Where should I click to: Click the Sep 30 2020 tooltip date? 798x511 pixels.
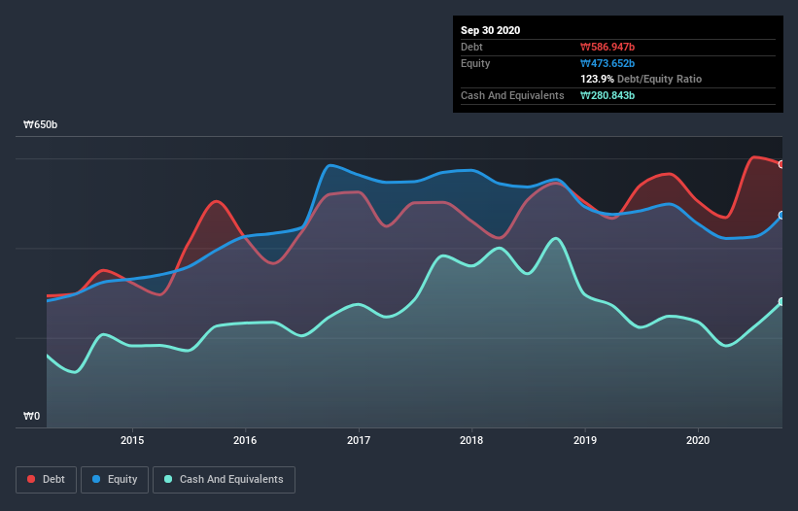click(x=491, y=30)
